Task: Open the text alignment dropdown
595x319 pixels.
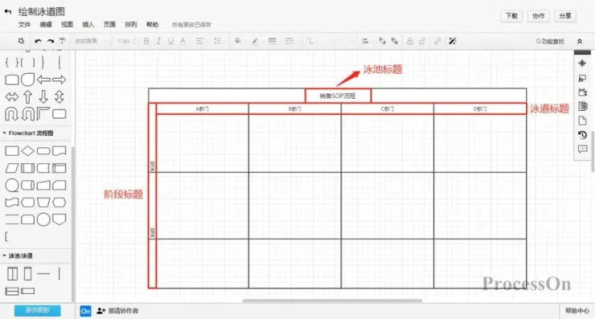Action: coord(199,41)
